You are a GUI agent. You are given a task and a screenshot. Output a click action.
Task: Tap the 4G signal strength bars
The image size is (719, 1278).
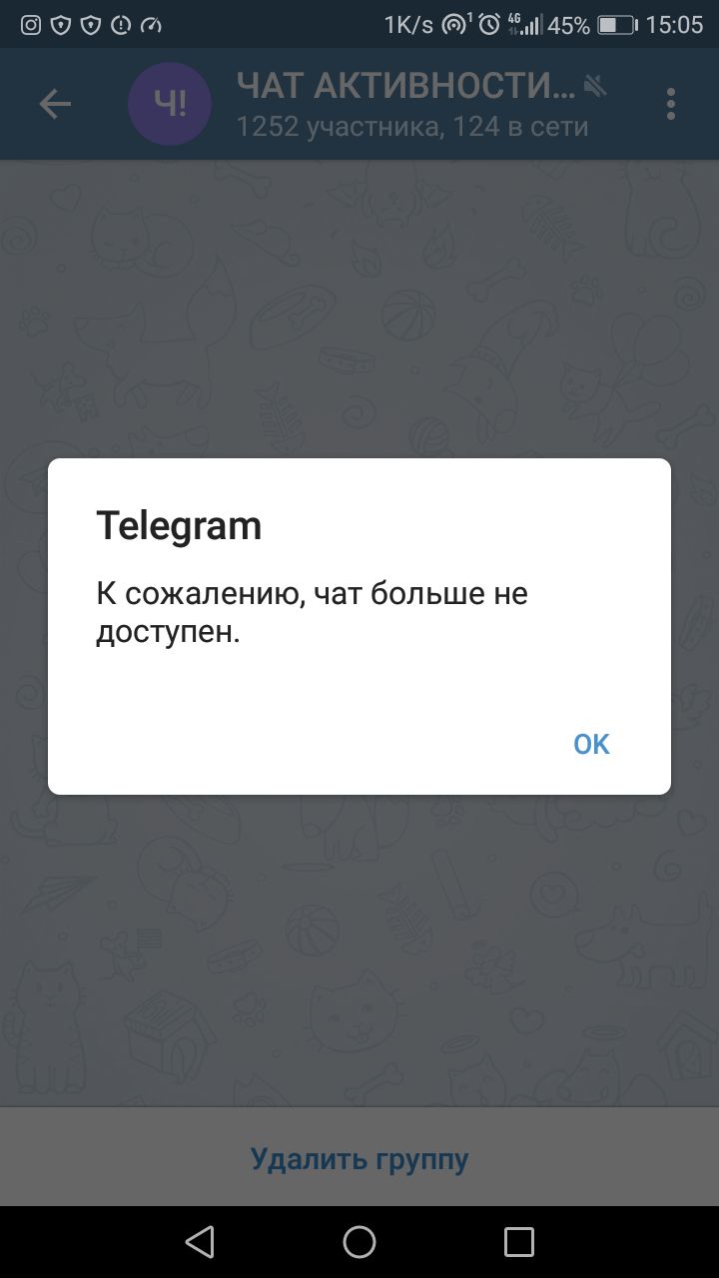(524, 25)
